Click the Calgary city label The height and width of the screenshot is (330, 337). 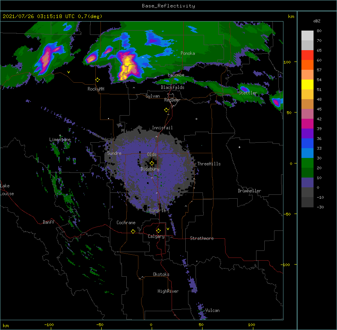[156, 236]
